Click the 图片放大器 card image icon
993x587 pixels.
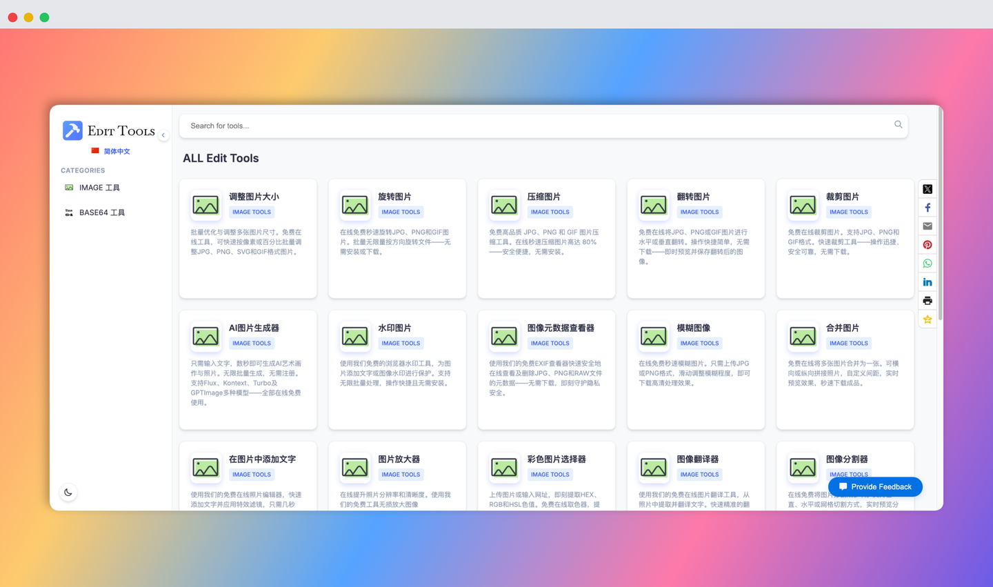pyautogui.click(x=355, y=468)
